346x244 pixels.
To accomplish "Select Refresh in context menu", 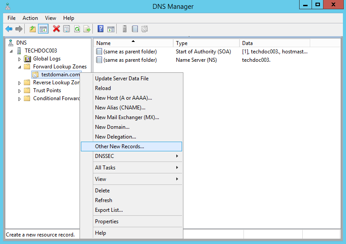I will click(x=132, y=200).
